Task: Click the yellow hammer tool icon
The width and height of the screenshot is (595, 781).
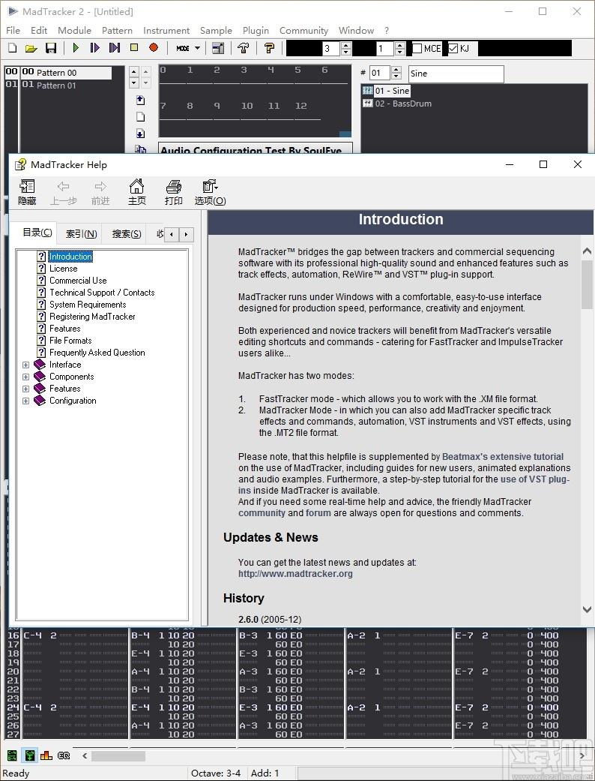Action: coord(269,48)
